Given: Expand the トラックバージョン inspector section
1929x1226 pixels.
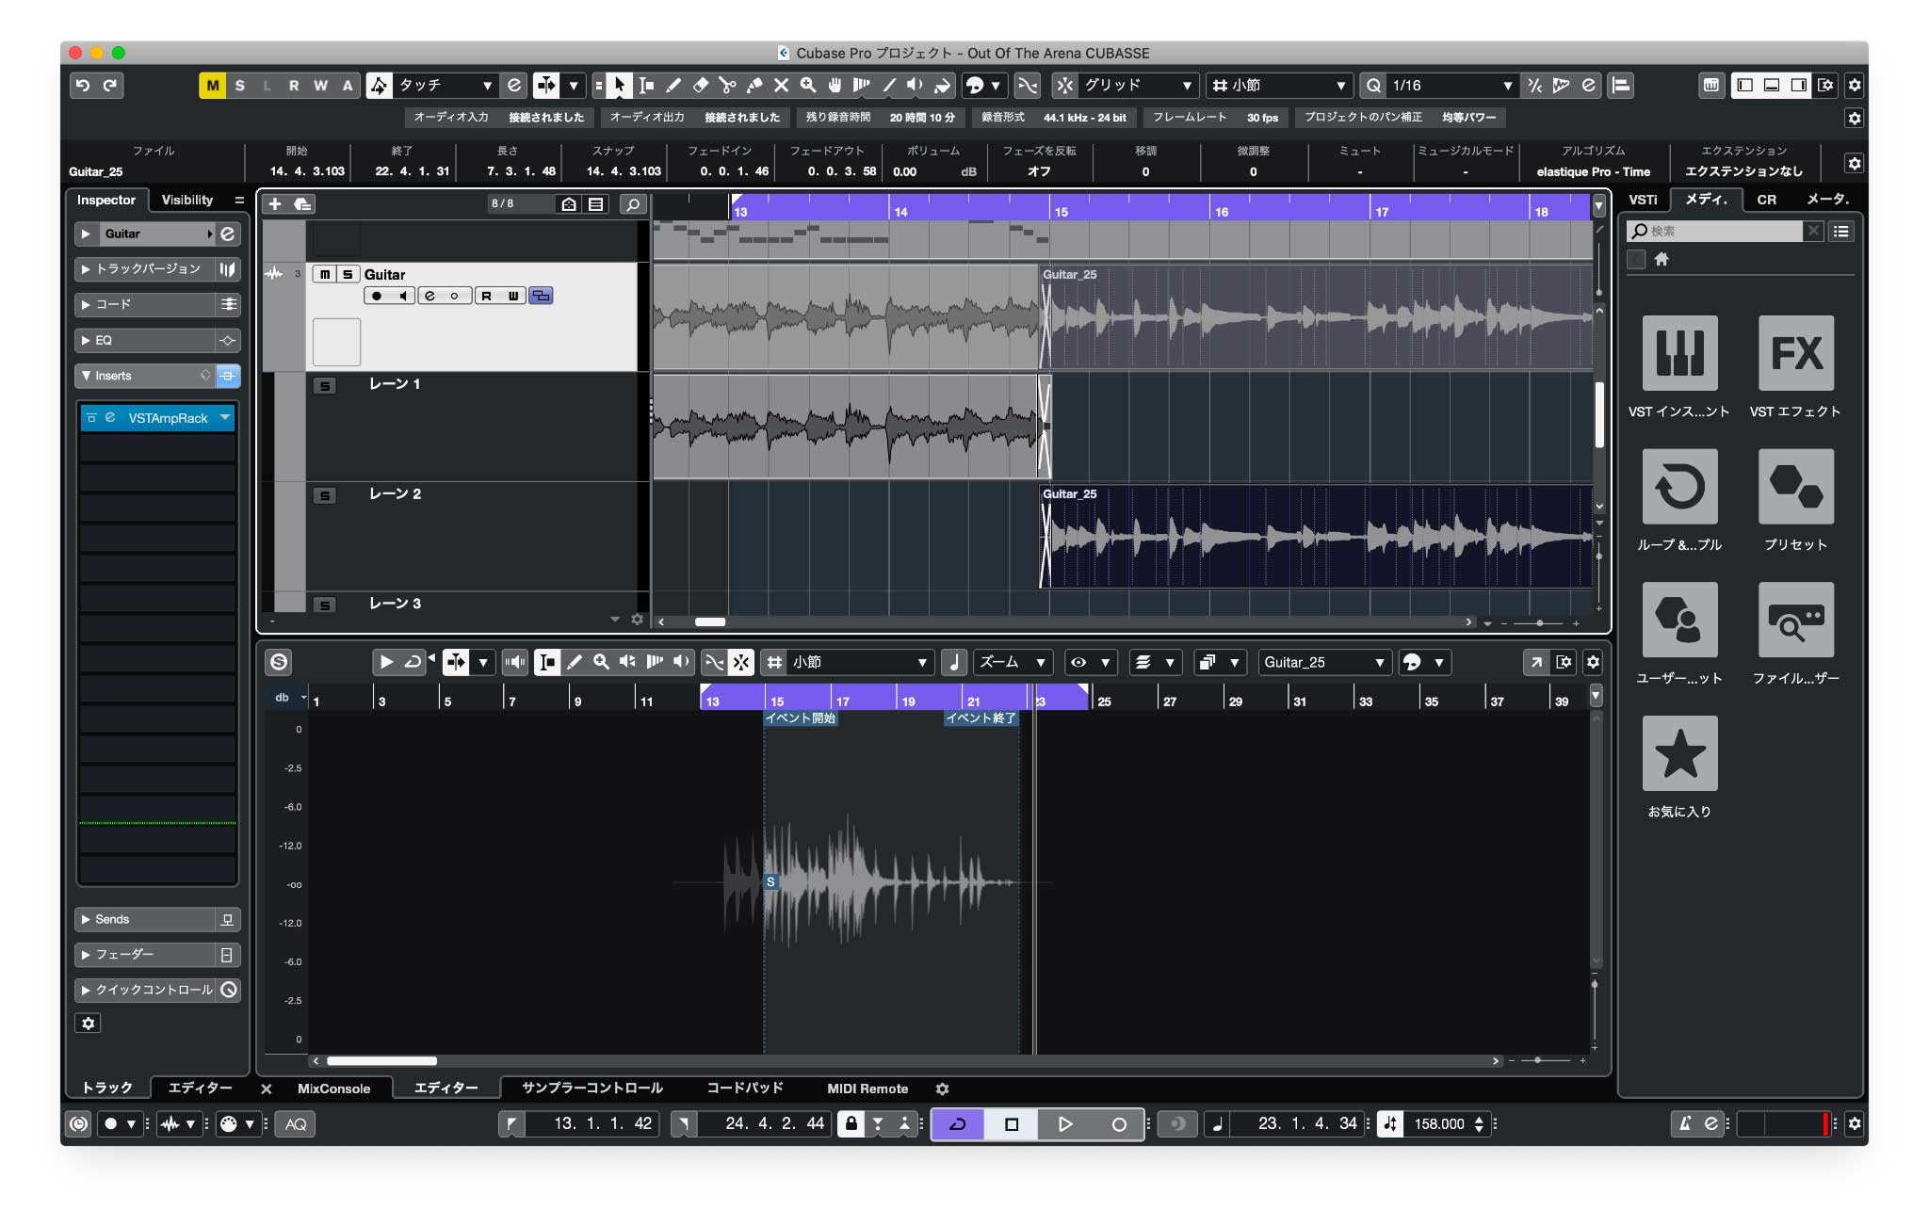Looking at the screenshot, I should click(x=145, y=269).
